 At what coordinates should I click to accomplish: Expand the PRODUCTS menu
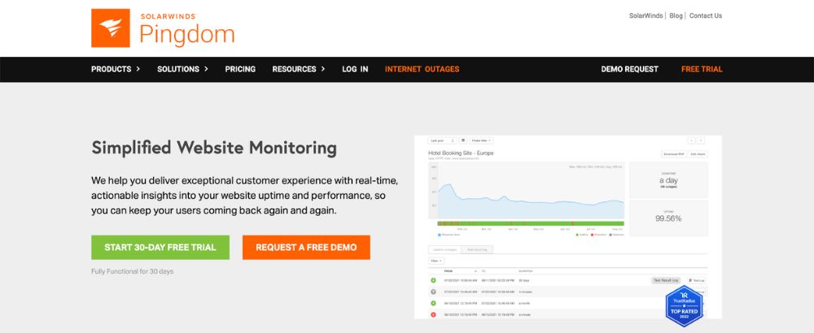pyautogui.click(x=116, y=69)
